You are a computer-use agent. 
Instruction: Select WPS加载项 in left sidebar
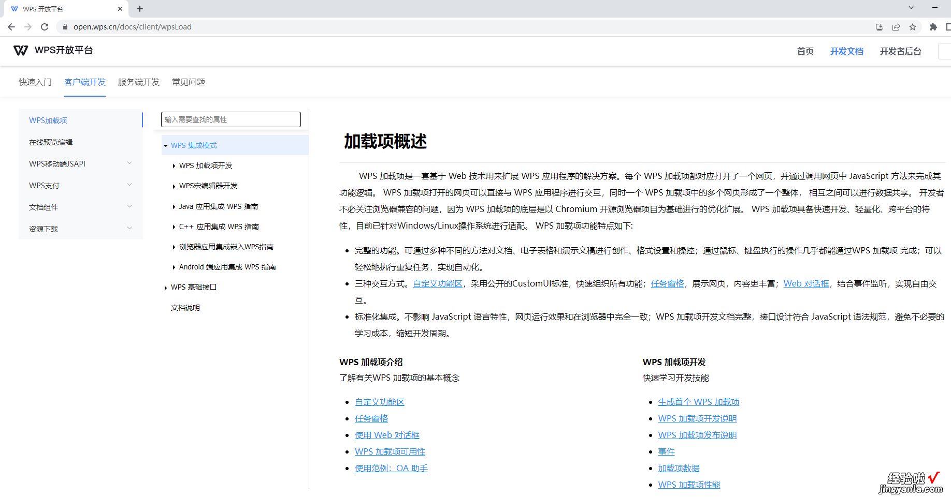tap(80, 120)
